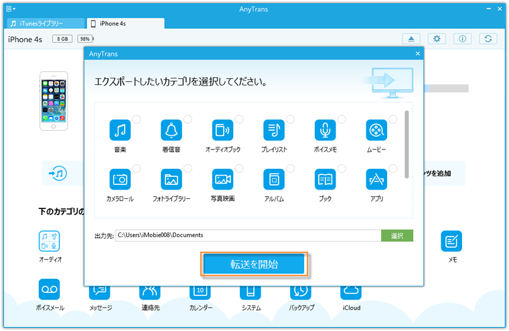Select the 音楽 music category icon

[x=120, y=130]
